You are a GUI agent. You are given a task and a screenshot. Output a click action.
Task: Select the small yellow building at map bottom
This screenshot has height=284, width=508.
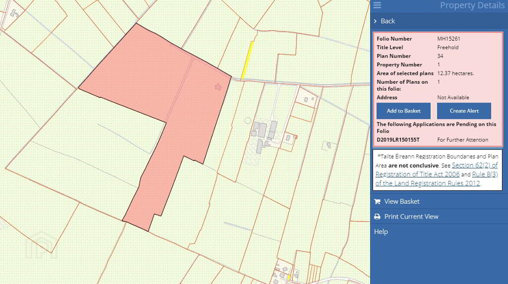tap(288, 277)
